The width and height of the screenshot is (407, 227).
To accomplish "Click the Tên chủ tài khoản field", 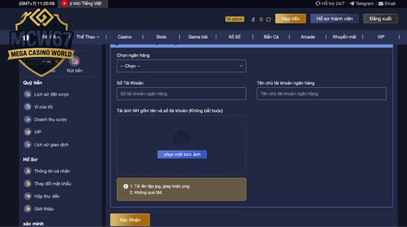I will [x=321, y=93].
